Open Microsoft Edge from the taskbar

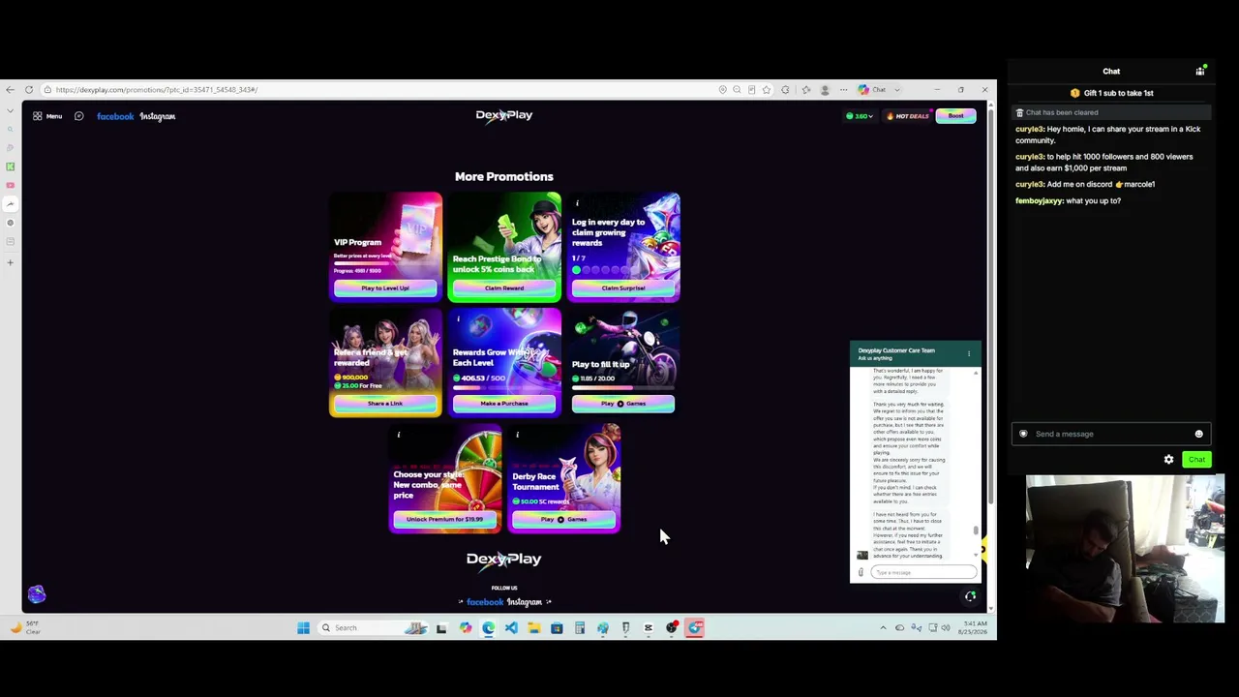488,628
